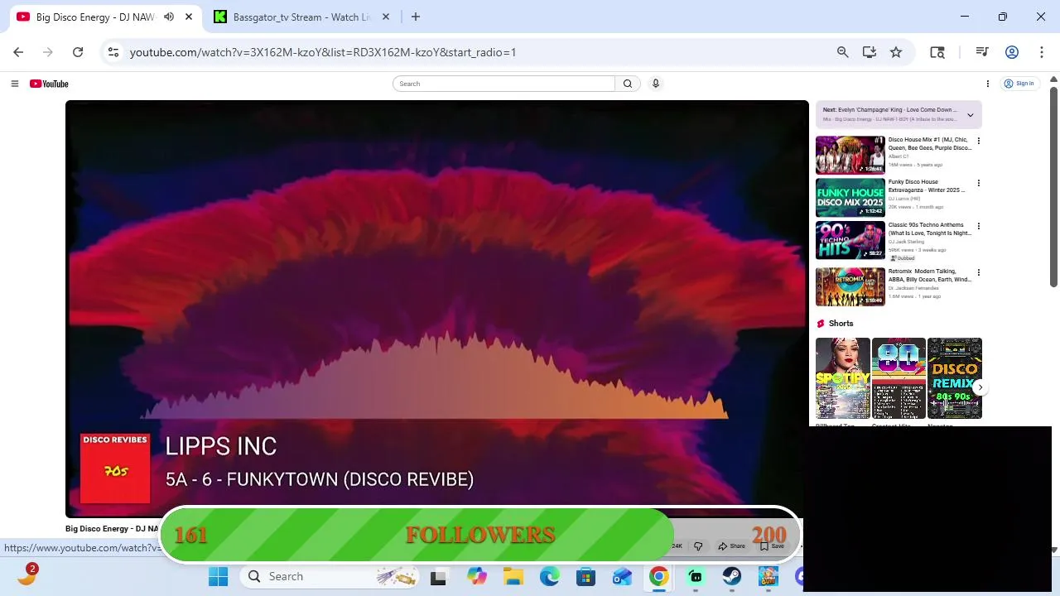Open Disco House Mix #1 video thumbnail
1060x596 pixels.
pyautogui.click(x=850, y=155)
